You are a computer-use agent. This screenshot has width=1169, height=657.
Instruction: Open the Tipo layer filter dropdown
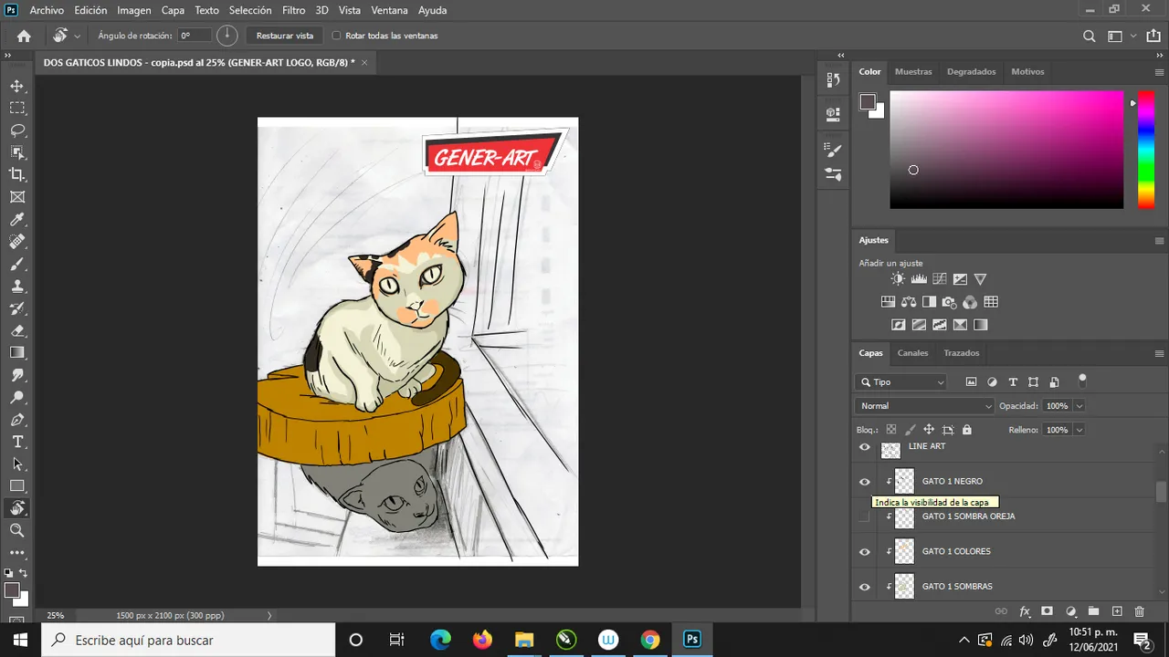click(x=901, y=382)
